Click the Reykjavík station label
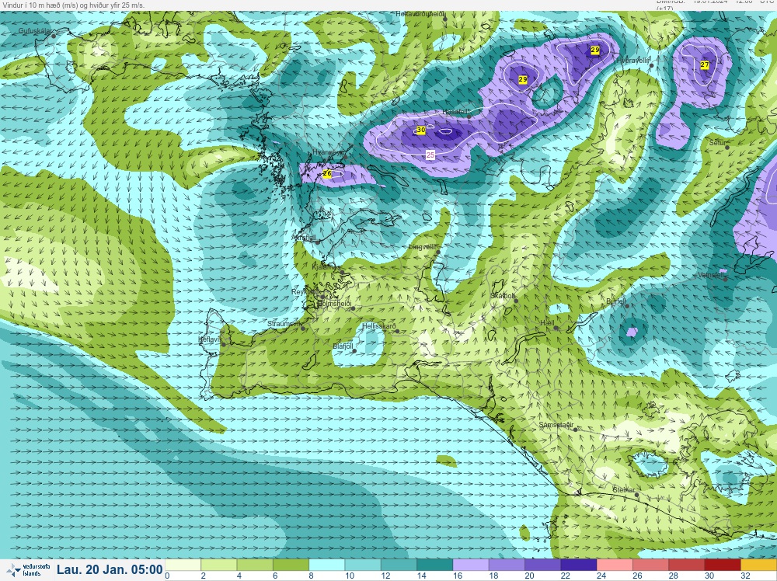The height and width of the screenshot is (581, 777). click(306, 292)
